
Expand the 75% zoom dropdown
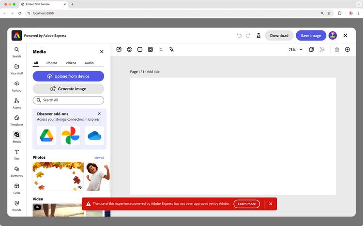click(296, 49)
